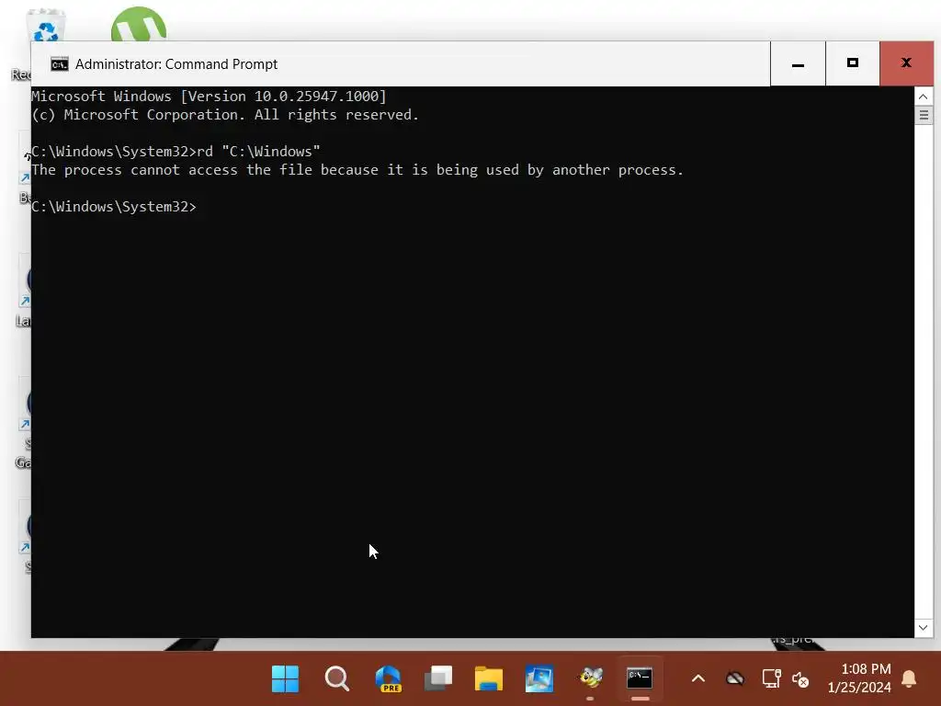Click the Command Prompt title bar icon
Viewport: 941px width, 706px height.
(x=60, y=64)
